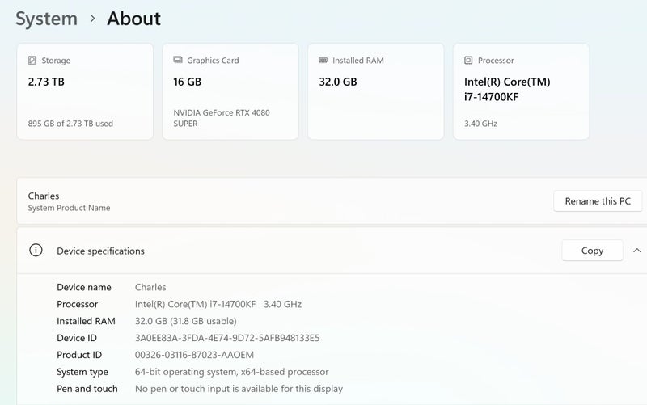647x405 pixels.
Task: Click the breadcrumb arrow between System and About
Action: (92, 19)
